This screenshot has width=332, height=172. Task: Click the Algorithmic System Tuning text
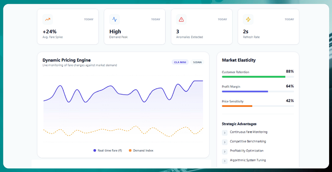pos(248,160)
